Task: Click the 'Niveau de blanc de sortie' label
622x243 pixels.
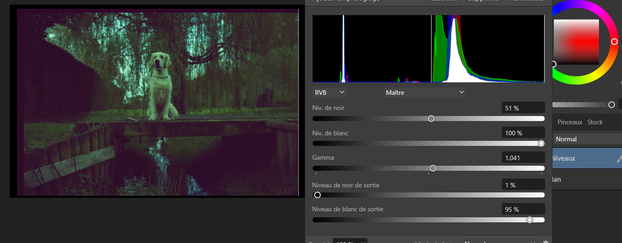Action: (x=347, y=209)
